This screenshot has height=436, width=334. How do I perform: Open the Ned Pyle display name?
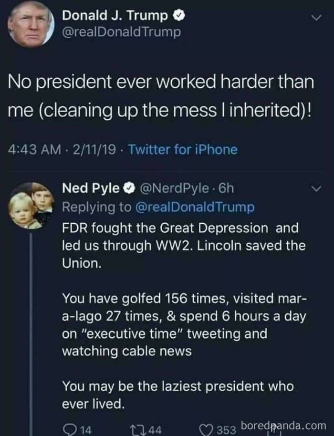click(91, 188)
